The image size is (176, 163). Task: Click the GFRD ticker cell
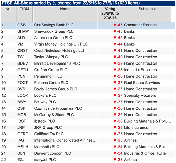[x=23, y=134]
